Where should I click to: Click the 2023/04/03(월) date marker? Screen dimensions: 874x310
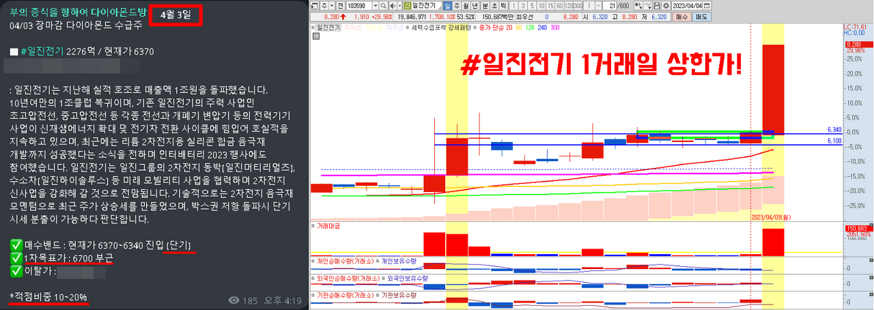771,216
